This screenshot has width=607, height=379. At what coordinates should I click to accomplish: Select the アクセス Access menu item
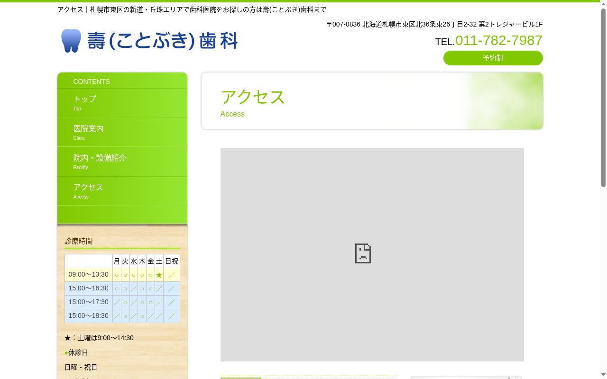point(122,191)
